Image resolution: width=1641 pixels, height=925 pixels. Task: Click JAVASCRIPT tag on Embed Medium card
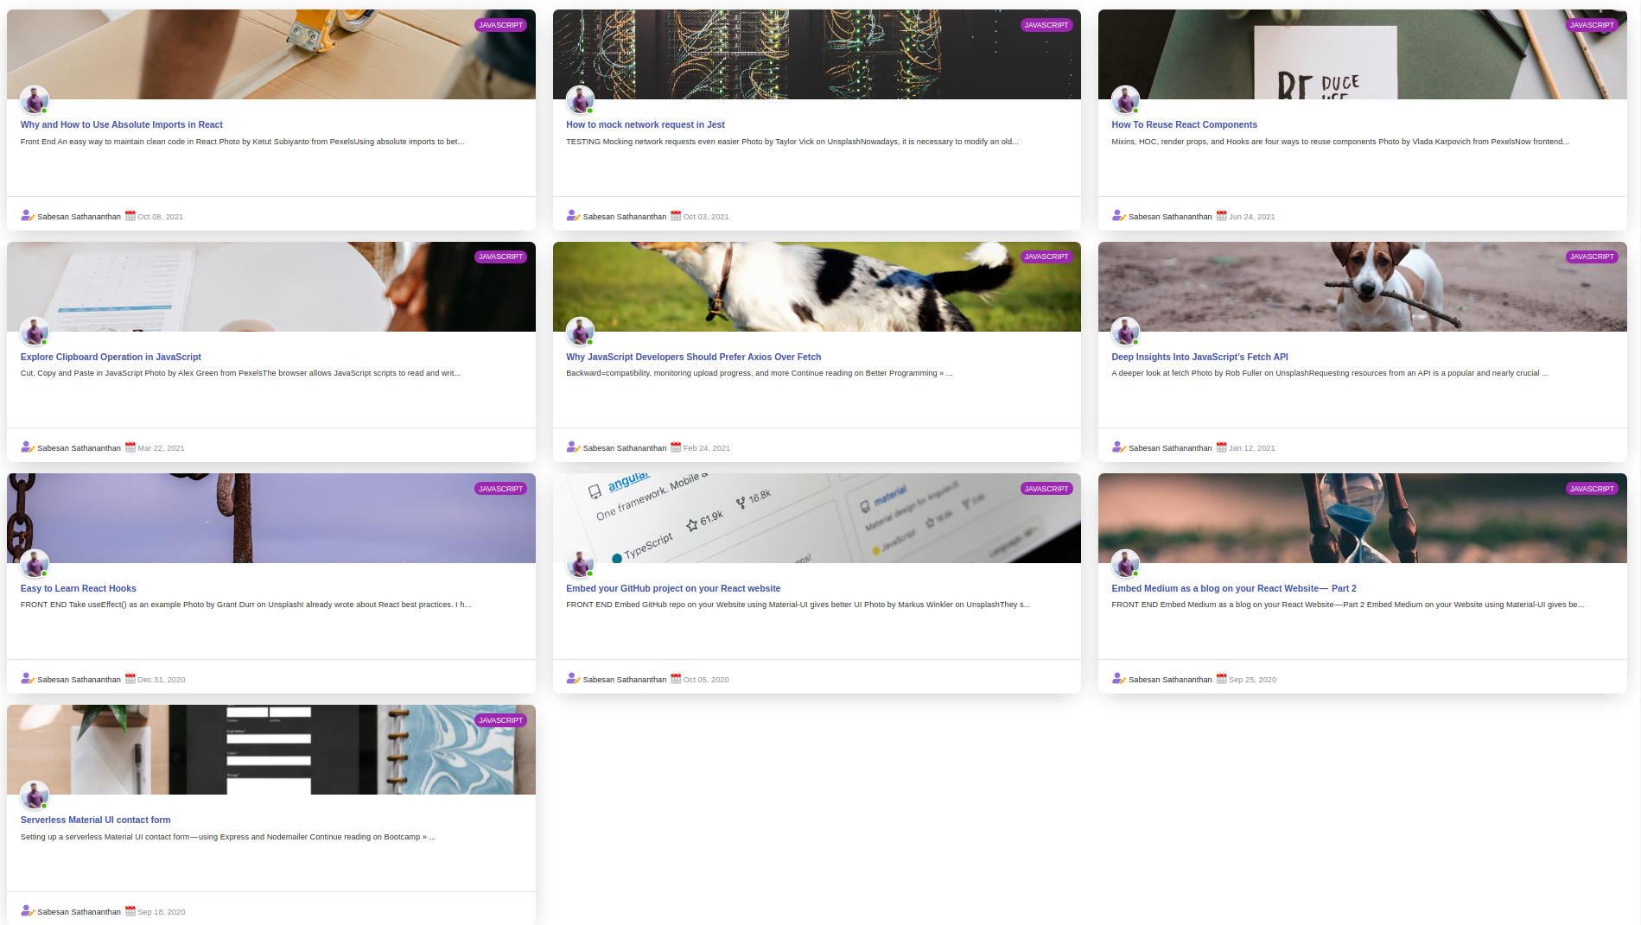click(1592, 489)
